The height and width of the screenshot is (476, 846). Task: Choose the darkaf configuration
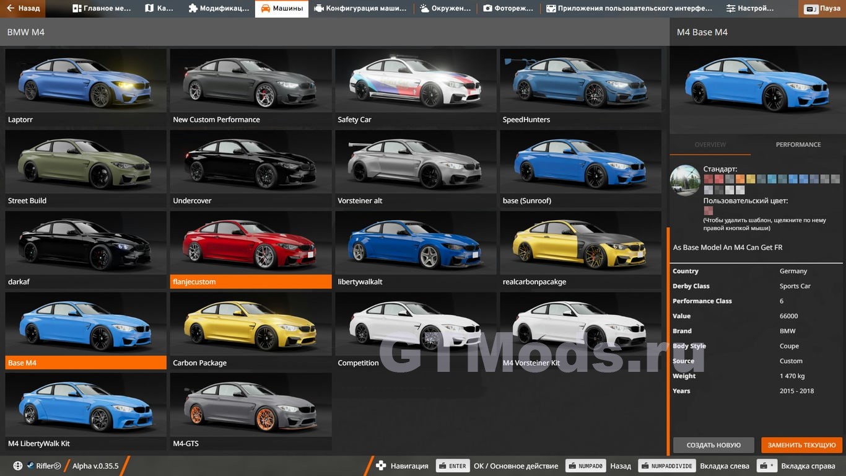tap(85, 250)
